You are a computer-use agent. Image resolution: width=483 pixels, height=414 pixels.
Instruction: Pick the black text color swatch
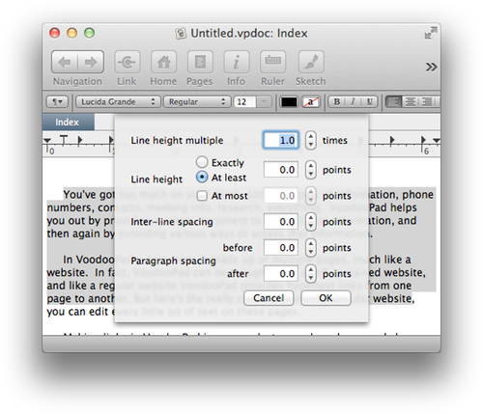pos(289,102)
